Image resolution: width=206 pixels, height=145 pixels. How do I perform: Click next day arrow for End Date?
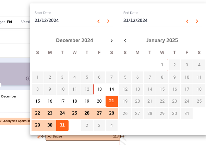(197, 21)
